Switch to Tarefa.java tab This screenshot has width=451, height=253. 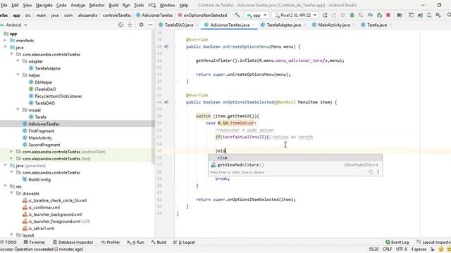pyautogui.click(x=376, y=25)
